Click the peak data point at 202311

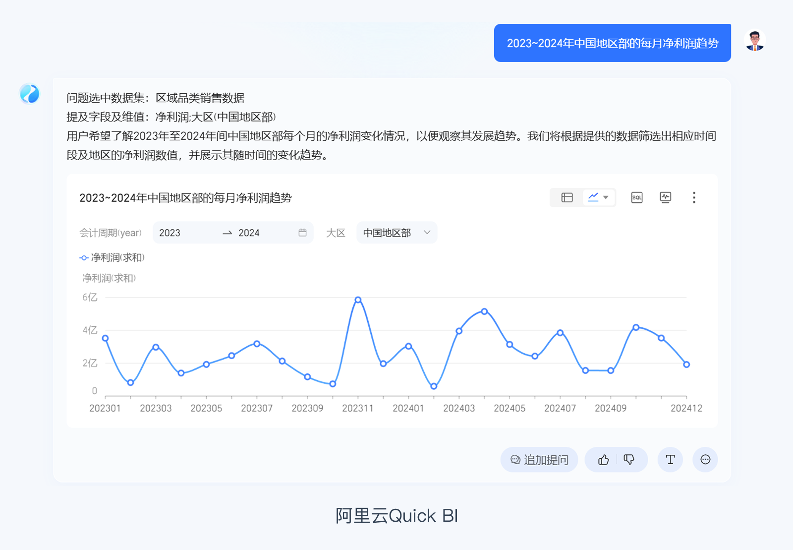point(358,299)
